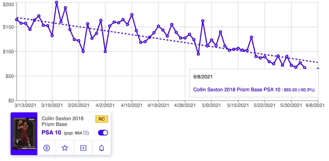Click the PSA 10 grade label
This screenshot has height=161, width=329.
coord(51,132)
